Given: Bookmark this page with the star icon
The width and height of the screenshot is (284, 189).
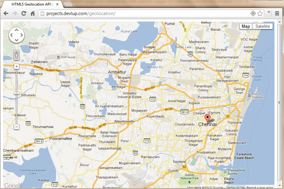Looking at the screenshot, I should coord(260,14).
